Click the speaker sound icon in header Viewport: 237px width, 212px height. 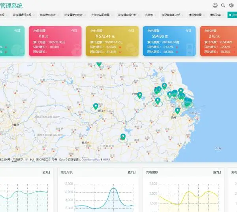[231, 6]
